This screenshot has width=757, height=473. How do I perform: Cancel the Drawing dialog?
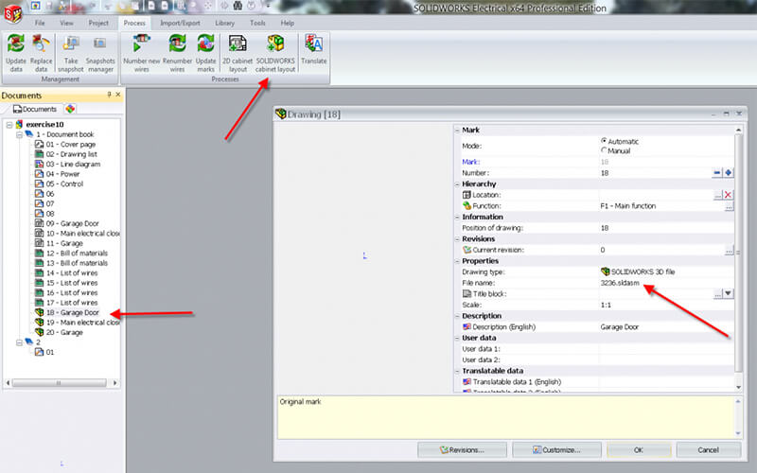(708, 450)
